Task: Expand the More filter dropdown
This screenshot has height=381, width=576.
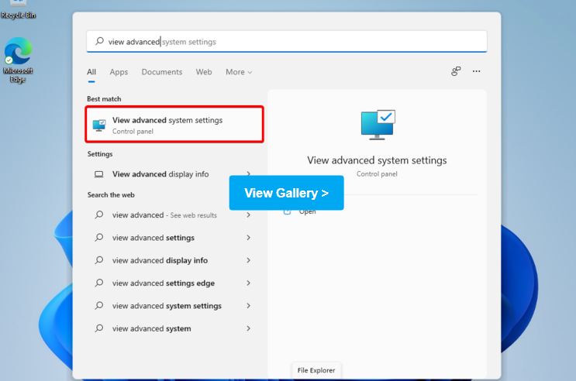Action: point(239,72)
